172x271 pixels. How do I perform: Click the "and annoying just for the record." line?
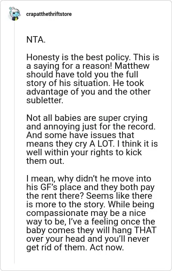(91, 127)
